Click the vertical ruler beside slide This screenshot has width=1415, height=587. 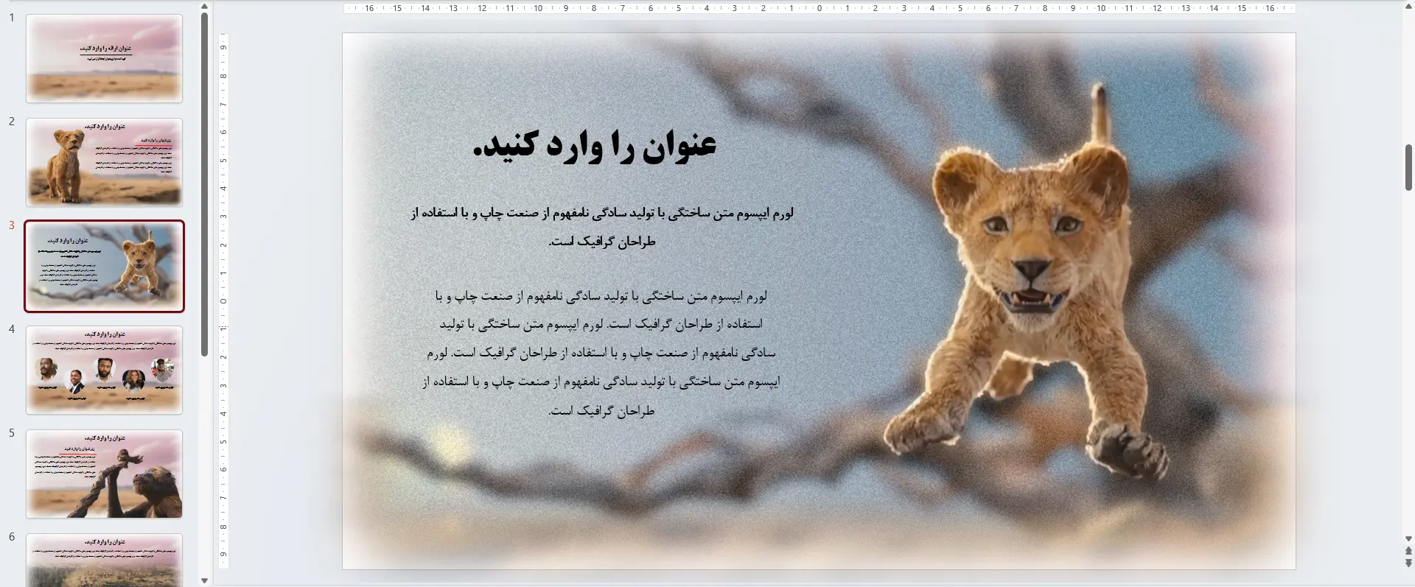223,300
